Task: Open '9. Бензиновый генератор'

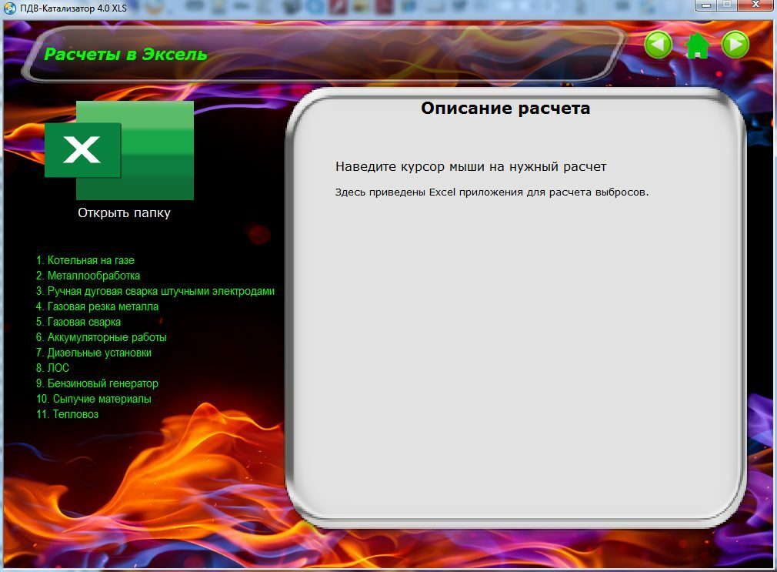Action: (97, 383)
